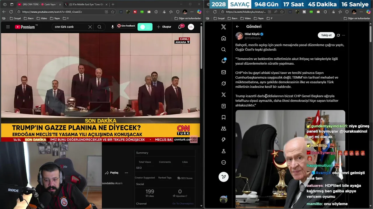Viewport: 373px width, 209px height.
Task: Open Basın bookmark folder in left browser
Action: coord(29,18)
